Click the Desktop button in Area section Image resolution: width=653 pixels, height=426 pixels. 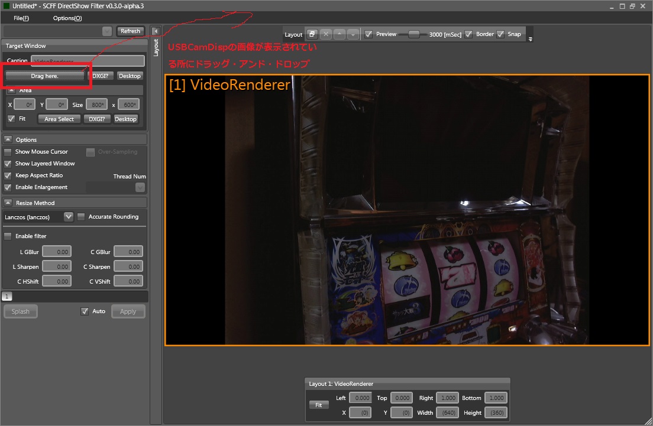[x=126, y=119]
